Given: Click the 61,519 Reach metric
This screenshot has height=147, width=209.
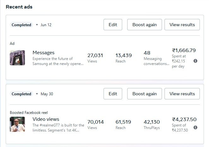Looking at the screenshot, I should point(123,124).
